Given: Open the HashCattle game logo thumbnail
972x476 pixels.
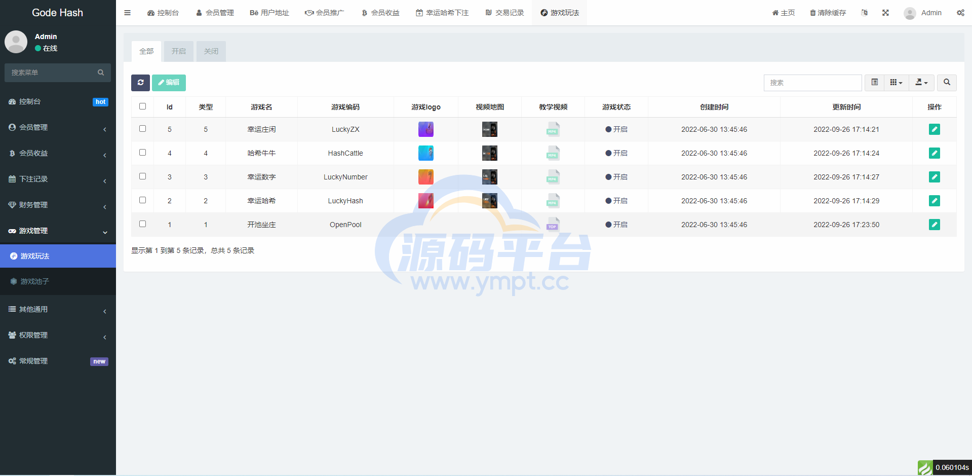Looking at the screenshot, I should click(x=426, y=153).
